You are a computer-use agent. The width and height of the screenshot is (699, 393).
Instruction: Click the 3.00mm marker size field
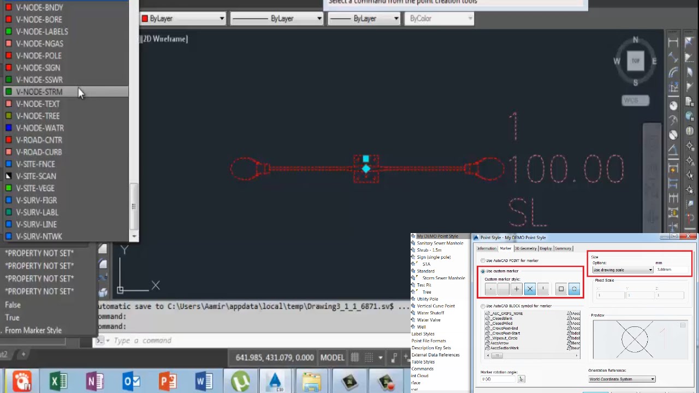coord(671,270)
